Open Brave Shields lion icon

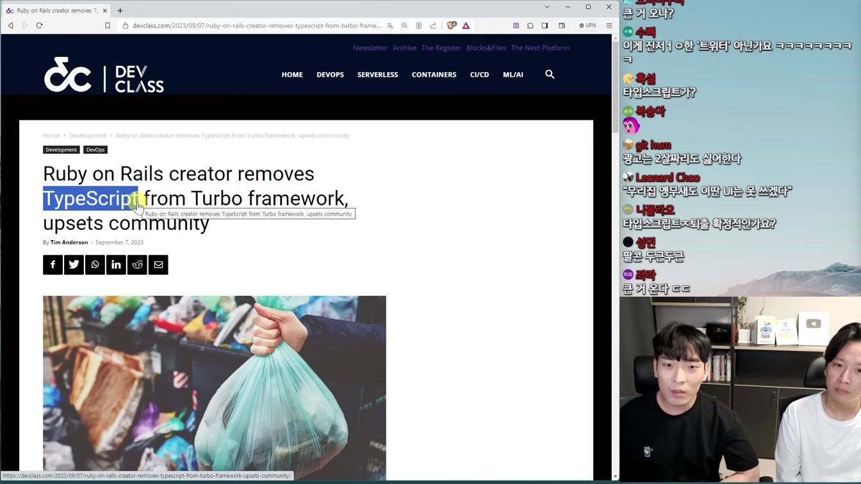452,26
